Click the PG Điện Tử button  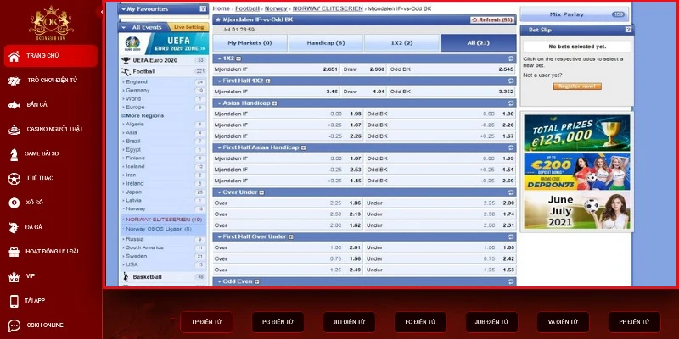coord(278,322)
